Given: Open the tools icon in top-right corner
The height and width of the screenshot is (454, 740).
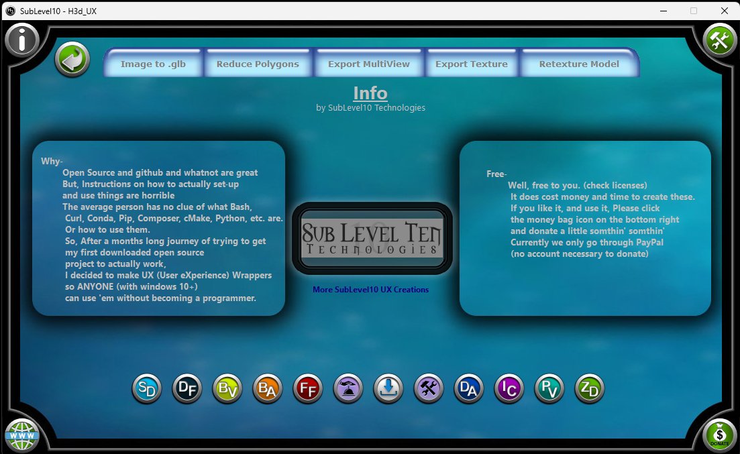Looking at the screenshot, I should point(719,40).
